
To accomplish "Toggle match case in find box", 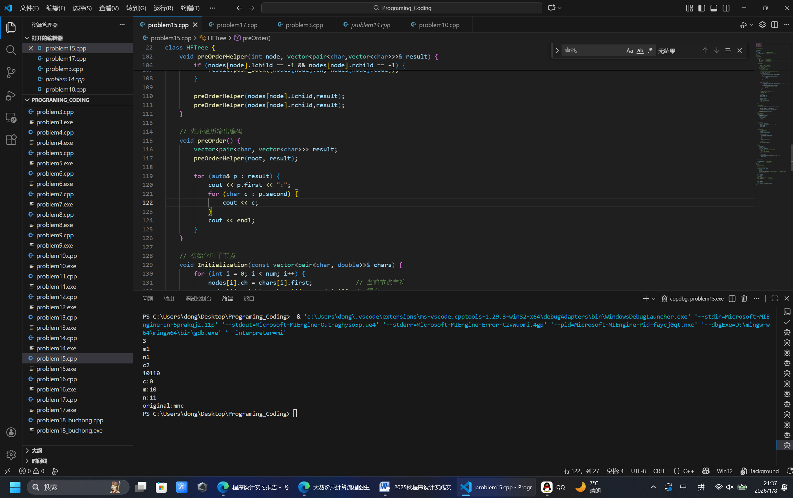I will [629, 50].
